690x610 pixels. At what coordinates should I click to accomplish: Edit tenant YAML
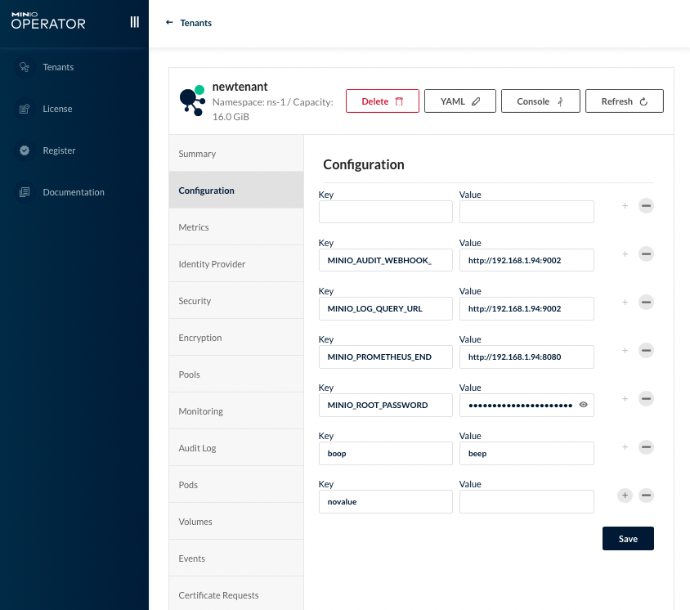tap(459, 101)
